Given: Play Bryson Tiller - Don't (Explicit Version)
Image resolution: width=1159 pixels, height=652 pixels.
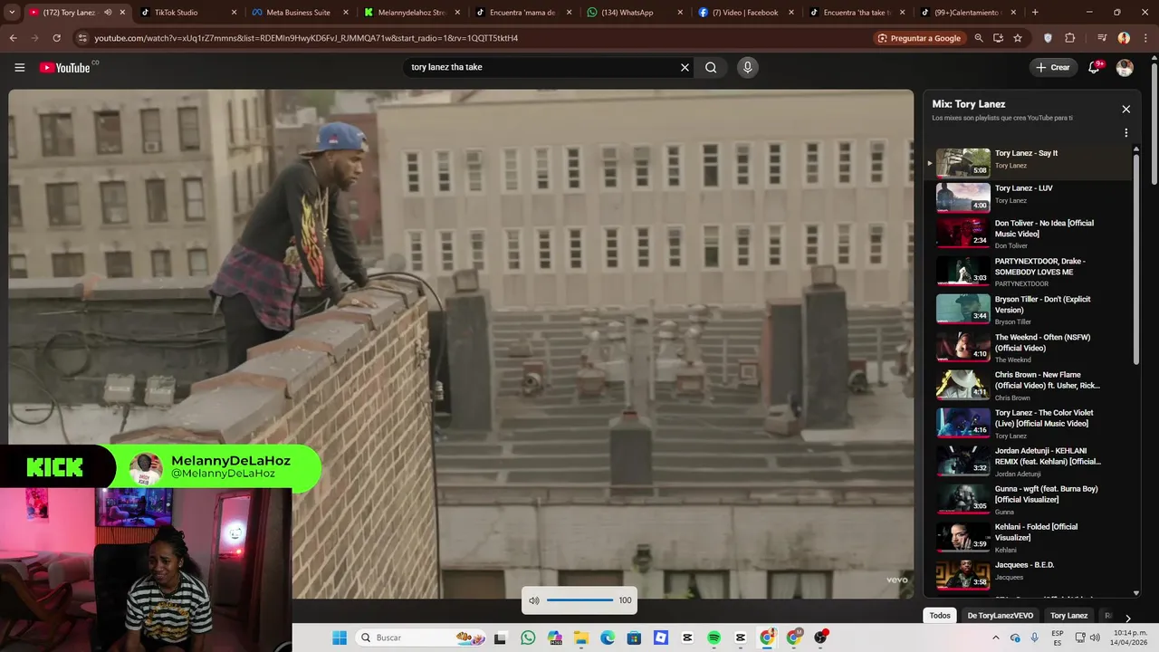Looking at the screenshot, I should (x=1028, y=309).
